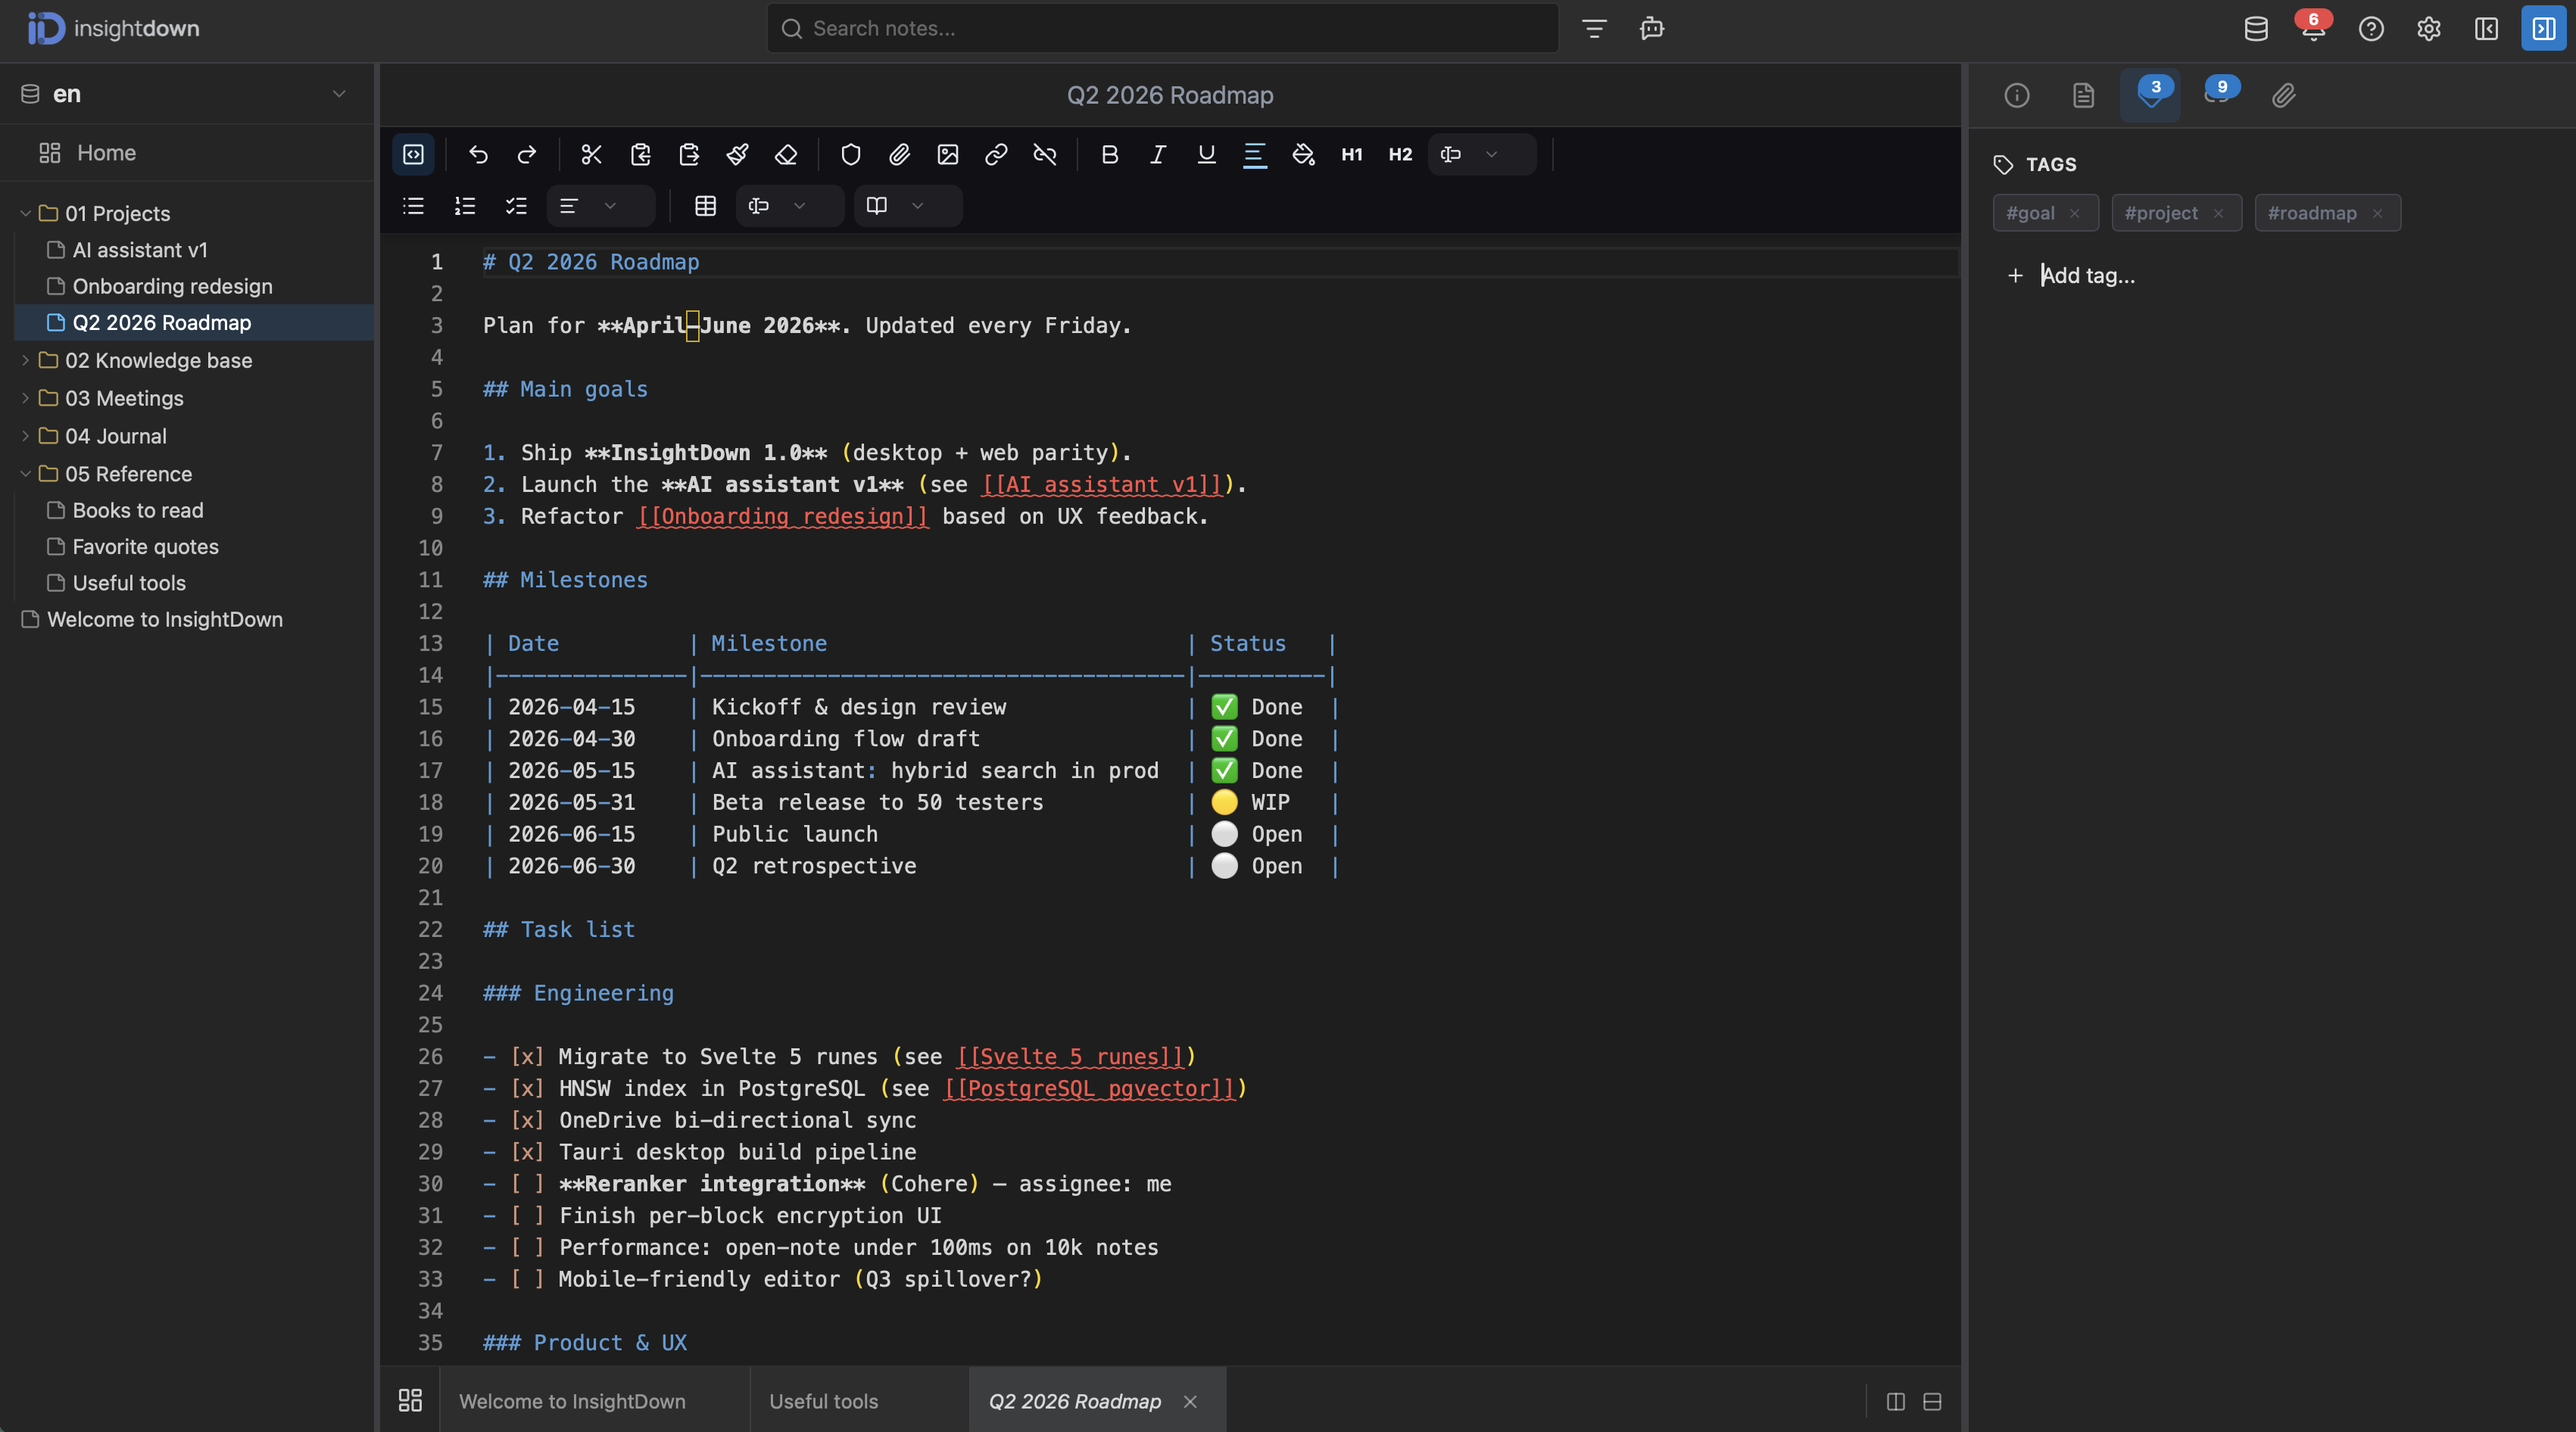Expand the 03 Meetings folder
This screenshot has height=1432, width=2576.
tap(25, 397)
